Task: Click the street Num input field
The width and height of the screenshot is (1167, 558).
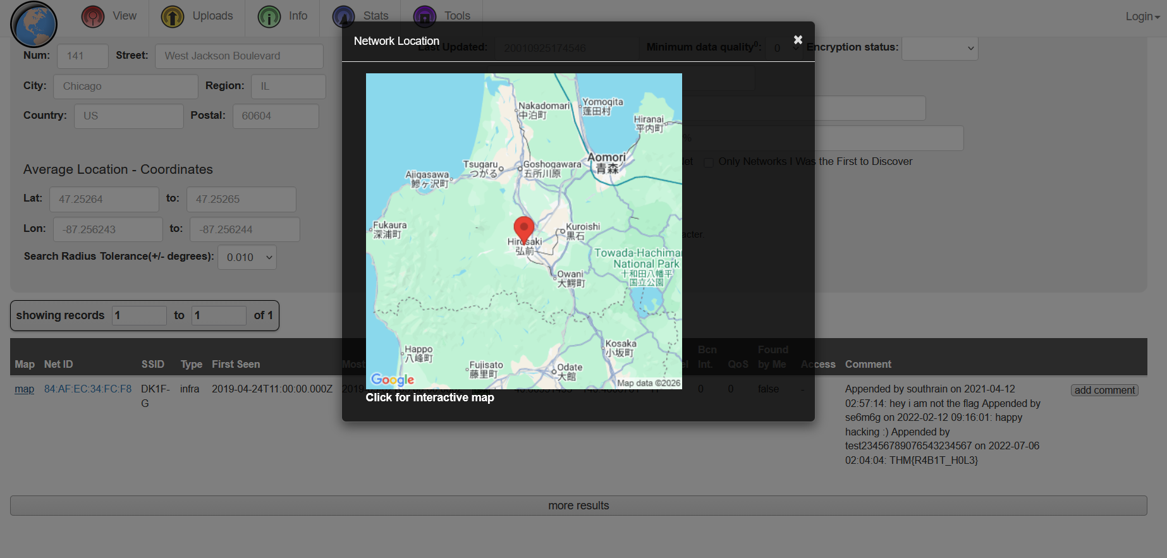Action: pyautogui.click(x=83, y=56)
